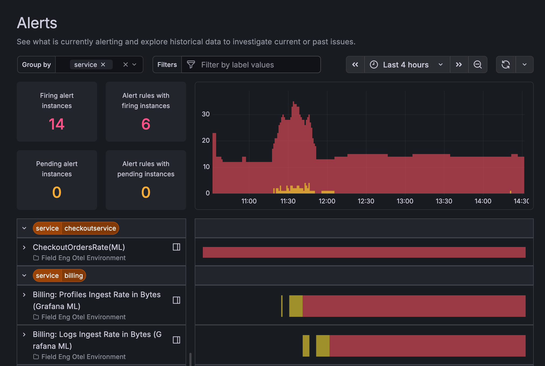Remove the service group-by tag
This screenshot has height=366, width=545.
[103, 64]
